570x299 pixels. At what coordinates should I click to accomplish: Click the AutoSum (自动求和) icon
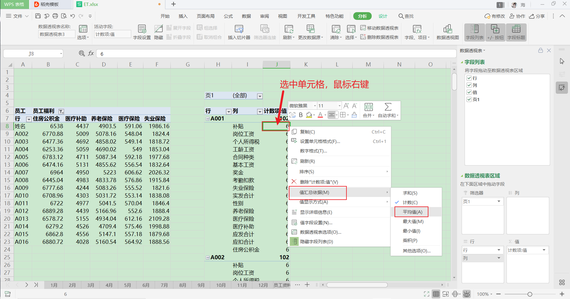388,110
